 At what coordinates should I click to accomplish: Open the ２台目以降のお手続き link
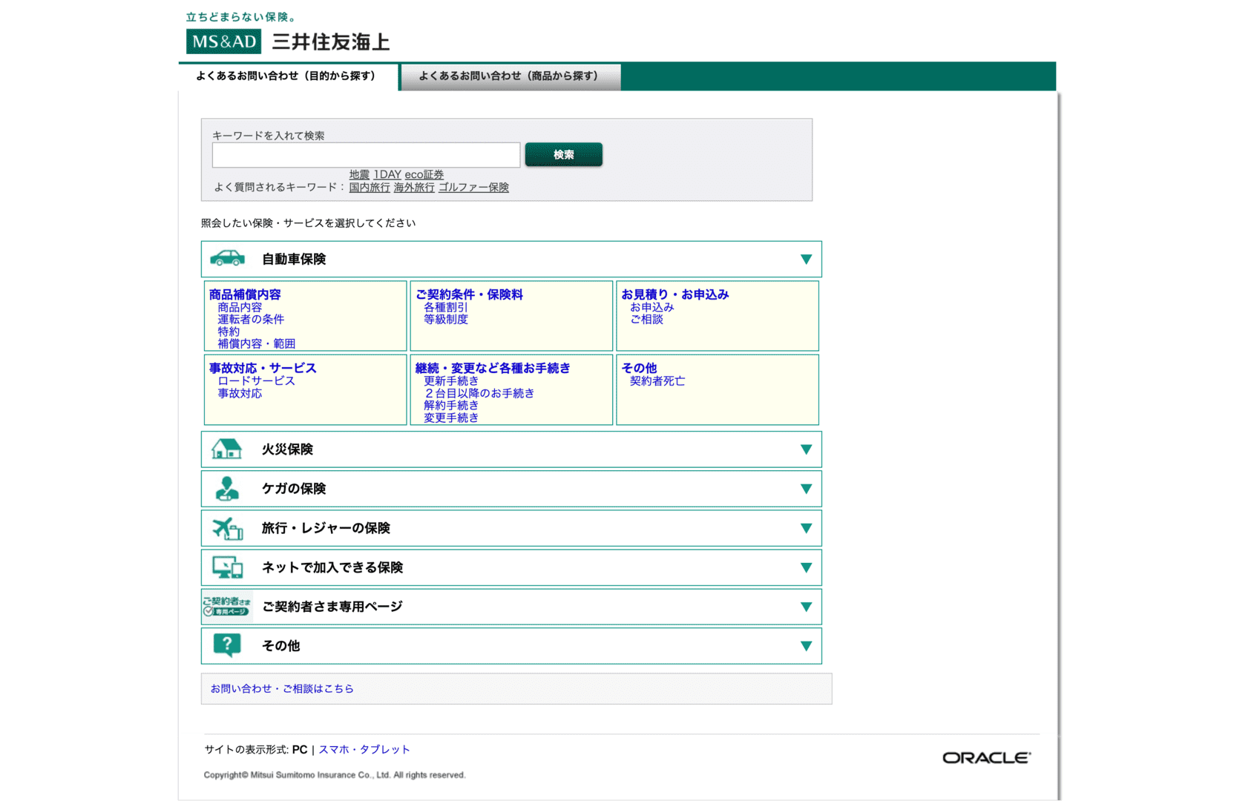click(x=479, y=393)
